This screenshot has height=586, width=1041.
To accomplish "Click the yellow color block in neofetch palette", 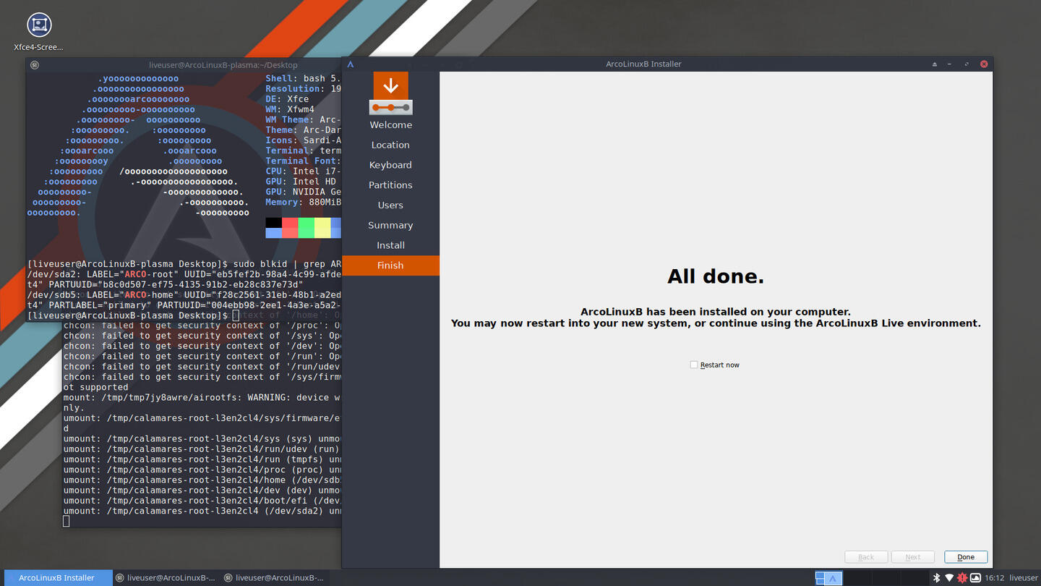I will (322, 228).
